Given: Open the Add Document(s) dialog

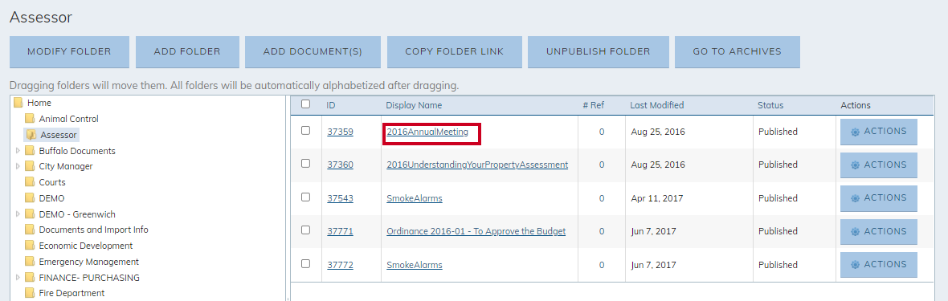Looking at the screenshot, I should coord(313,52).
